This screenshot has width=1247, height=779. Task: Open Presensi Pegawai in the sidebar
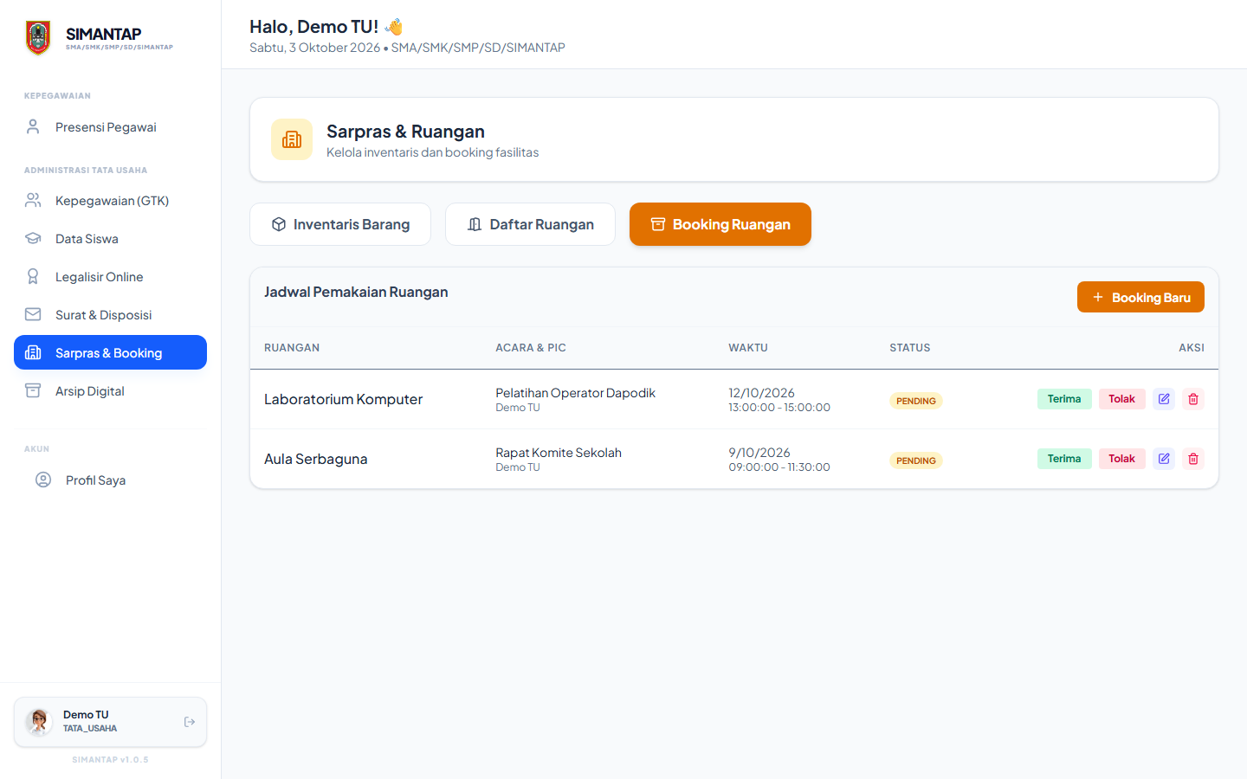coord(110,127)
